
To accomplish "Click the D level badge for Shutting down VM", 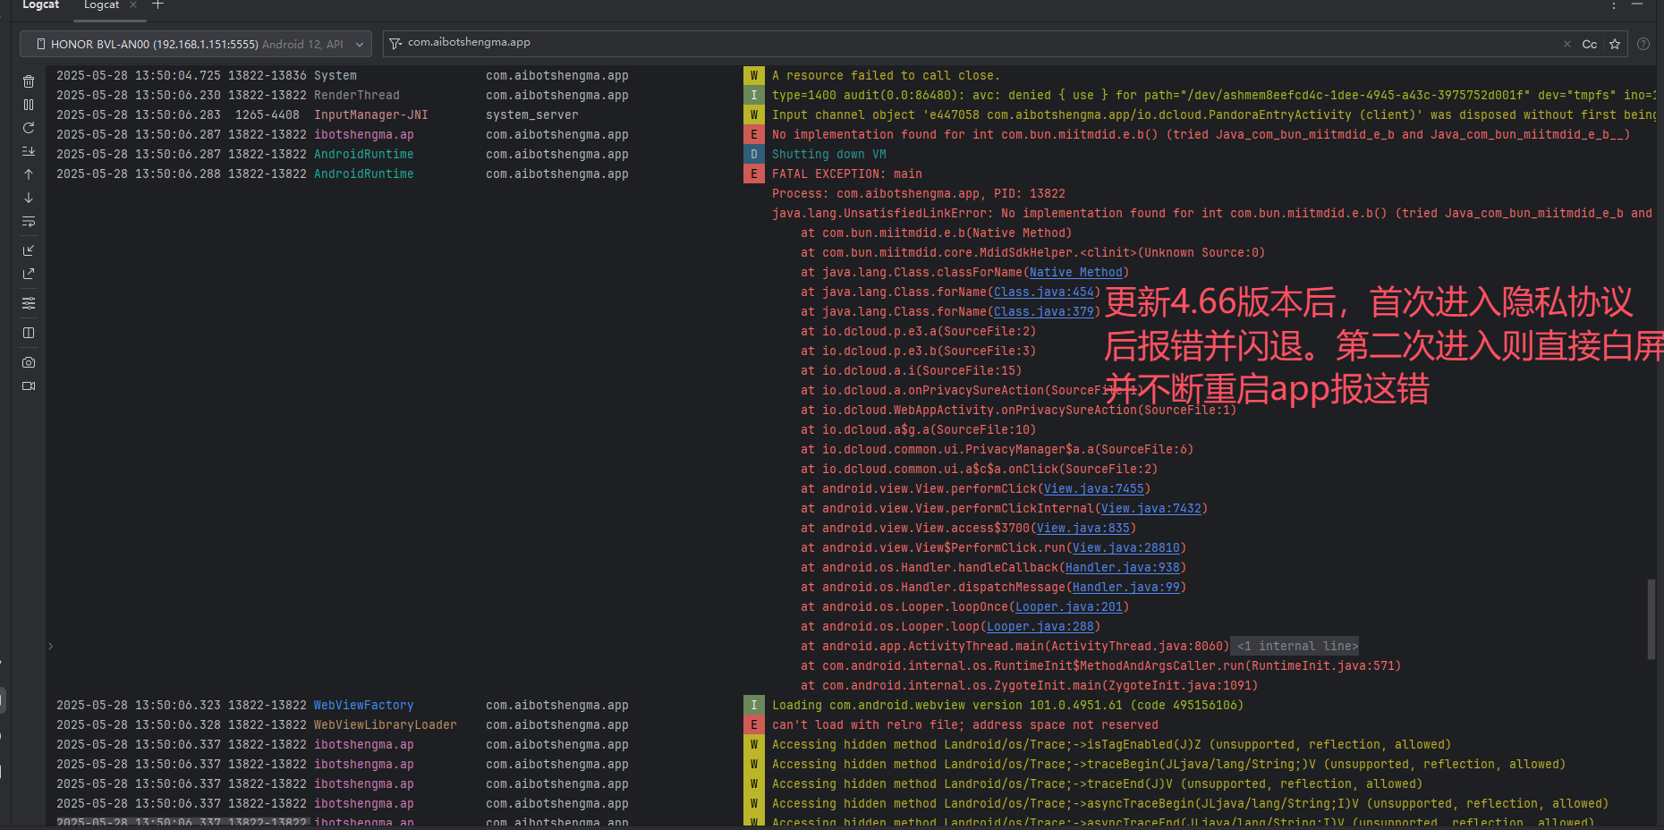I will tap(753, 154).
